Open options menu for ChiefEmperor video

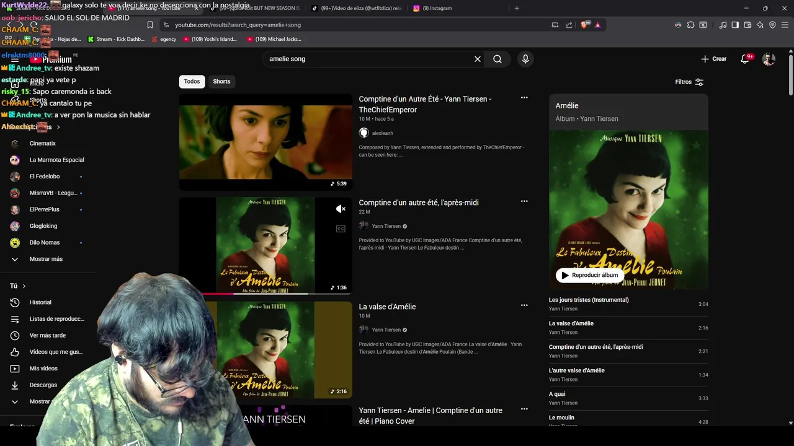(x=524, y=98)
